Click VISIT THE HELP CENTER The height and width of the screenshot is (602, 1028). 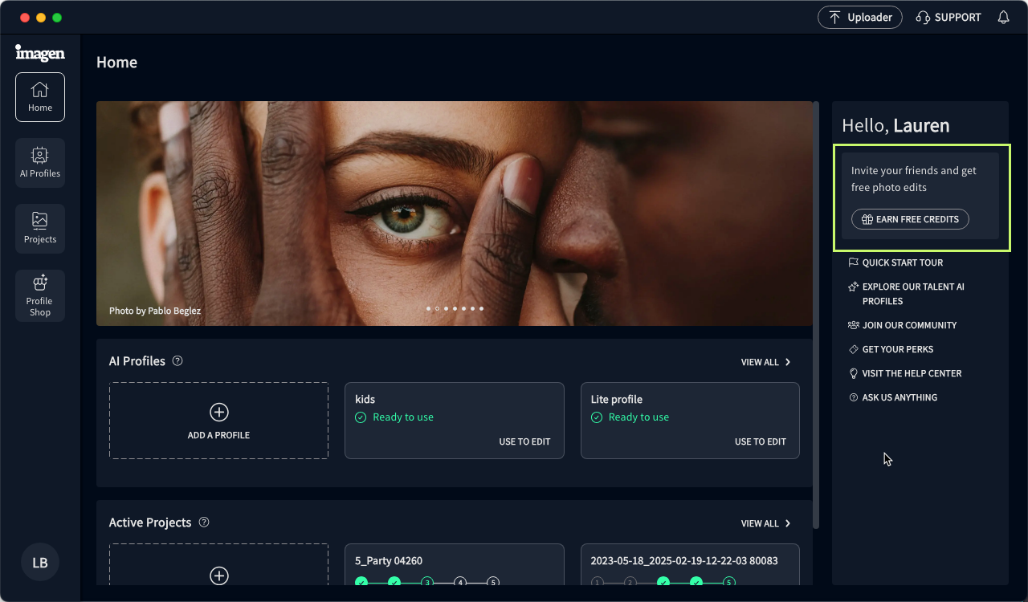(904, 373)
